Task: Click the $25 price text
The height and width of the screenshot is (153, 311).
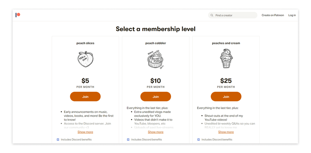Action: [226, 81]
